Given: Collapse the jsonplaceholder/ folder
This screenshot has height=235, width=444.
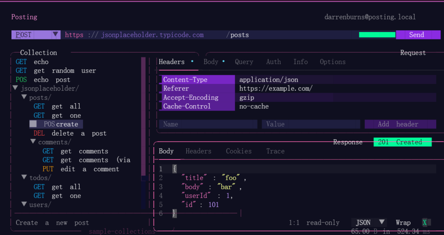Looking at the screenshot, I should point(46,88).
